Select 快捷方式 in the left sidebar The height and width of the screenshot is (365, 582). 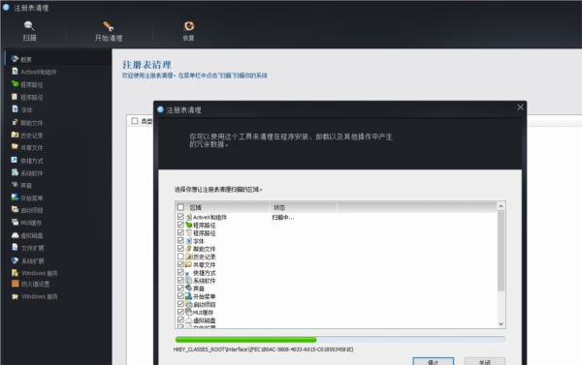tap(27, 161)
